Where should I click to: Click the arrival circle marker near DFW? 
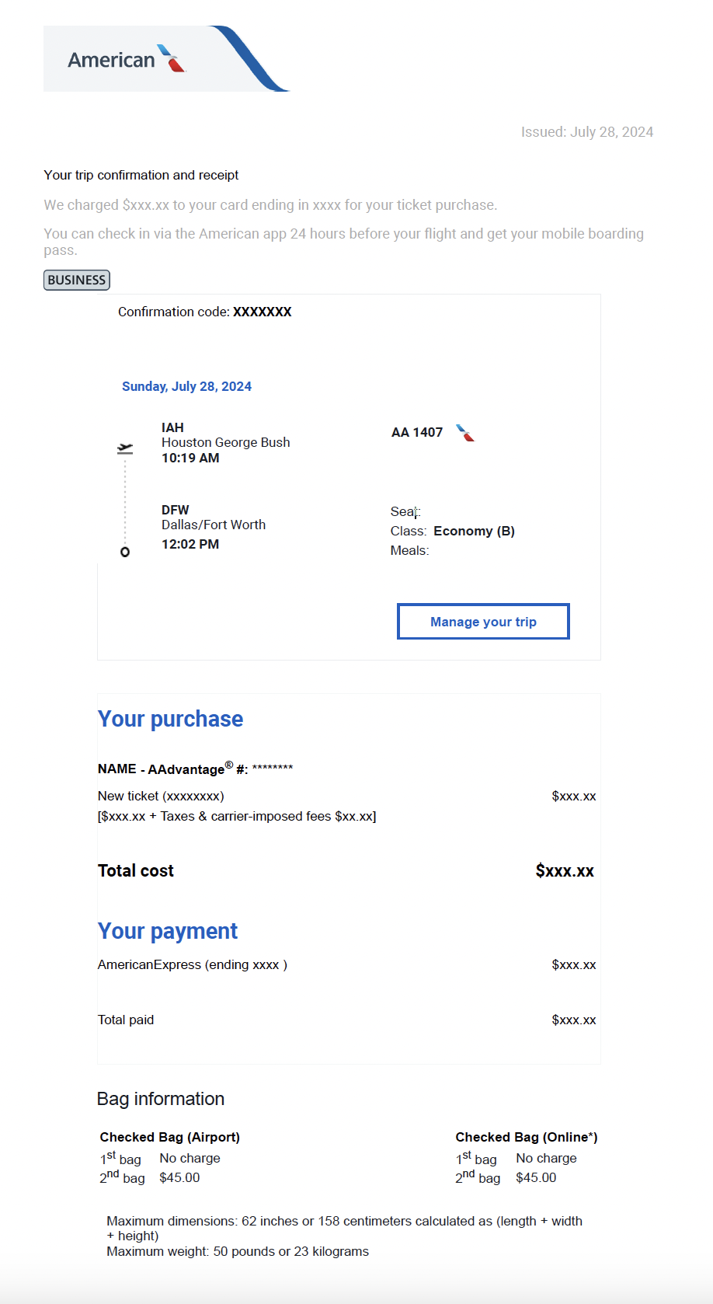tap(125, 552)
